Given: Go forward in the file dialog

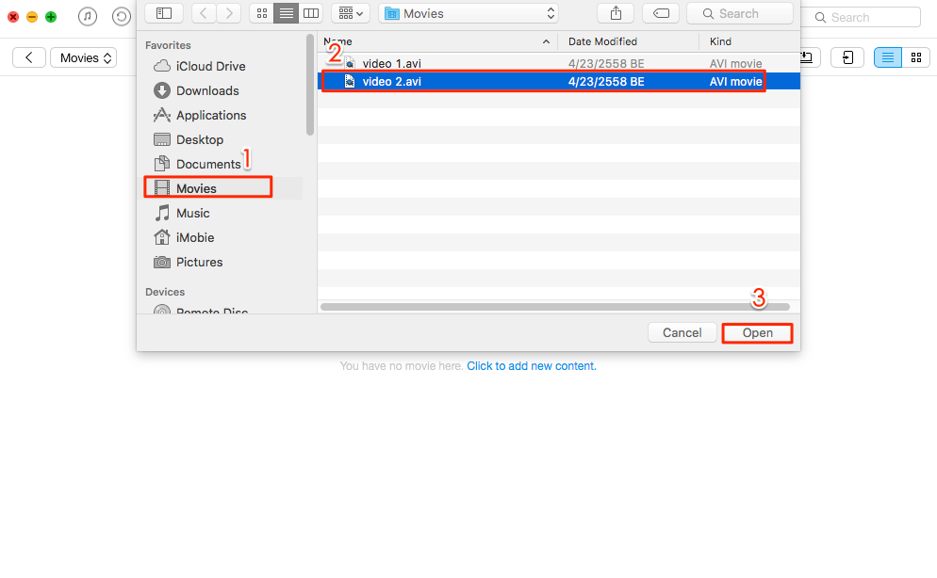Looking at the screenshot, I should coord(228,13).
